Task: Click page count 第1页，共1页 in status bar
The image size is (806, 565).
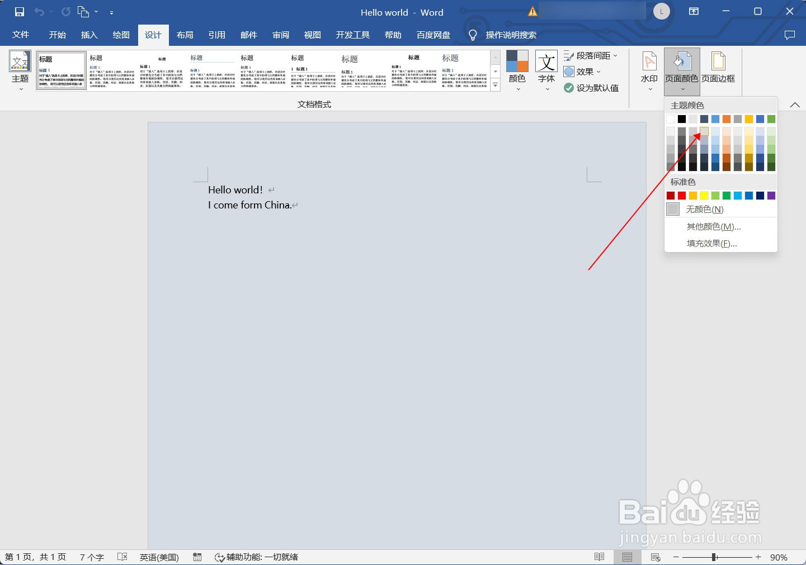Action: click(36, 557)
